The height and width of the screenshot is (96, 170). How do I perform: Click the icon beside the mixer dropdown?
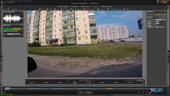tap(22, 34)
